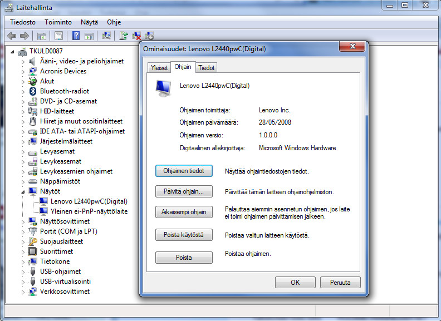This screenshot has height=321, width=441.
Task: Click the Lenovo Inc. provider value
Action: tap(275, 110)
